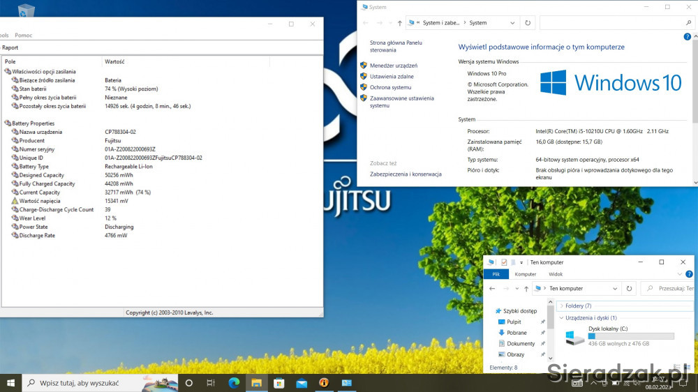Select Pulpit in navigation pane

[510, 322]
